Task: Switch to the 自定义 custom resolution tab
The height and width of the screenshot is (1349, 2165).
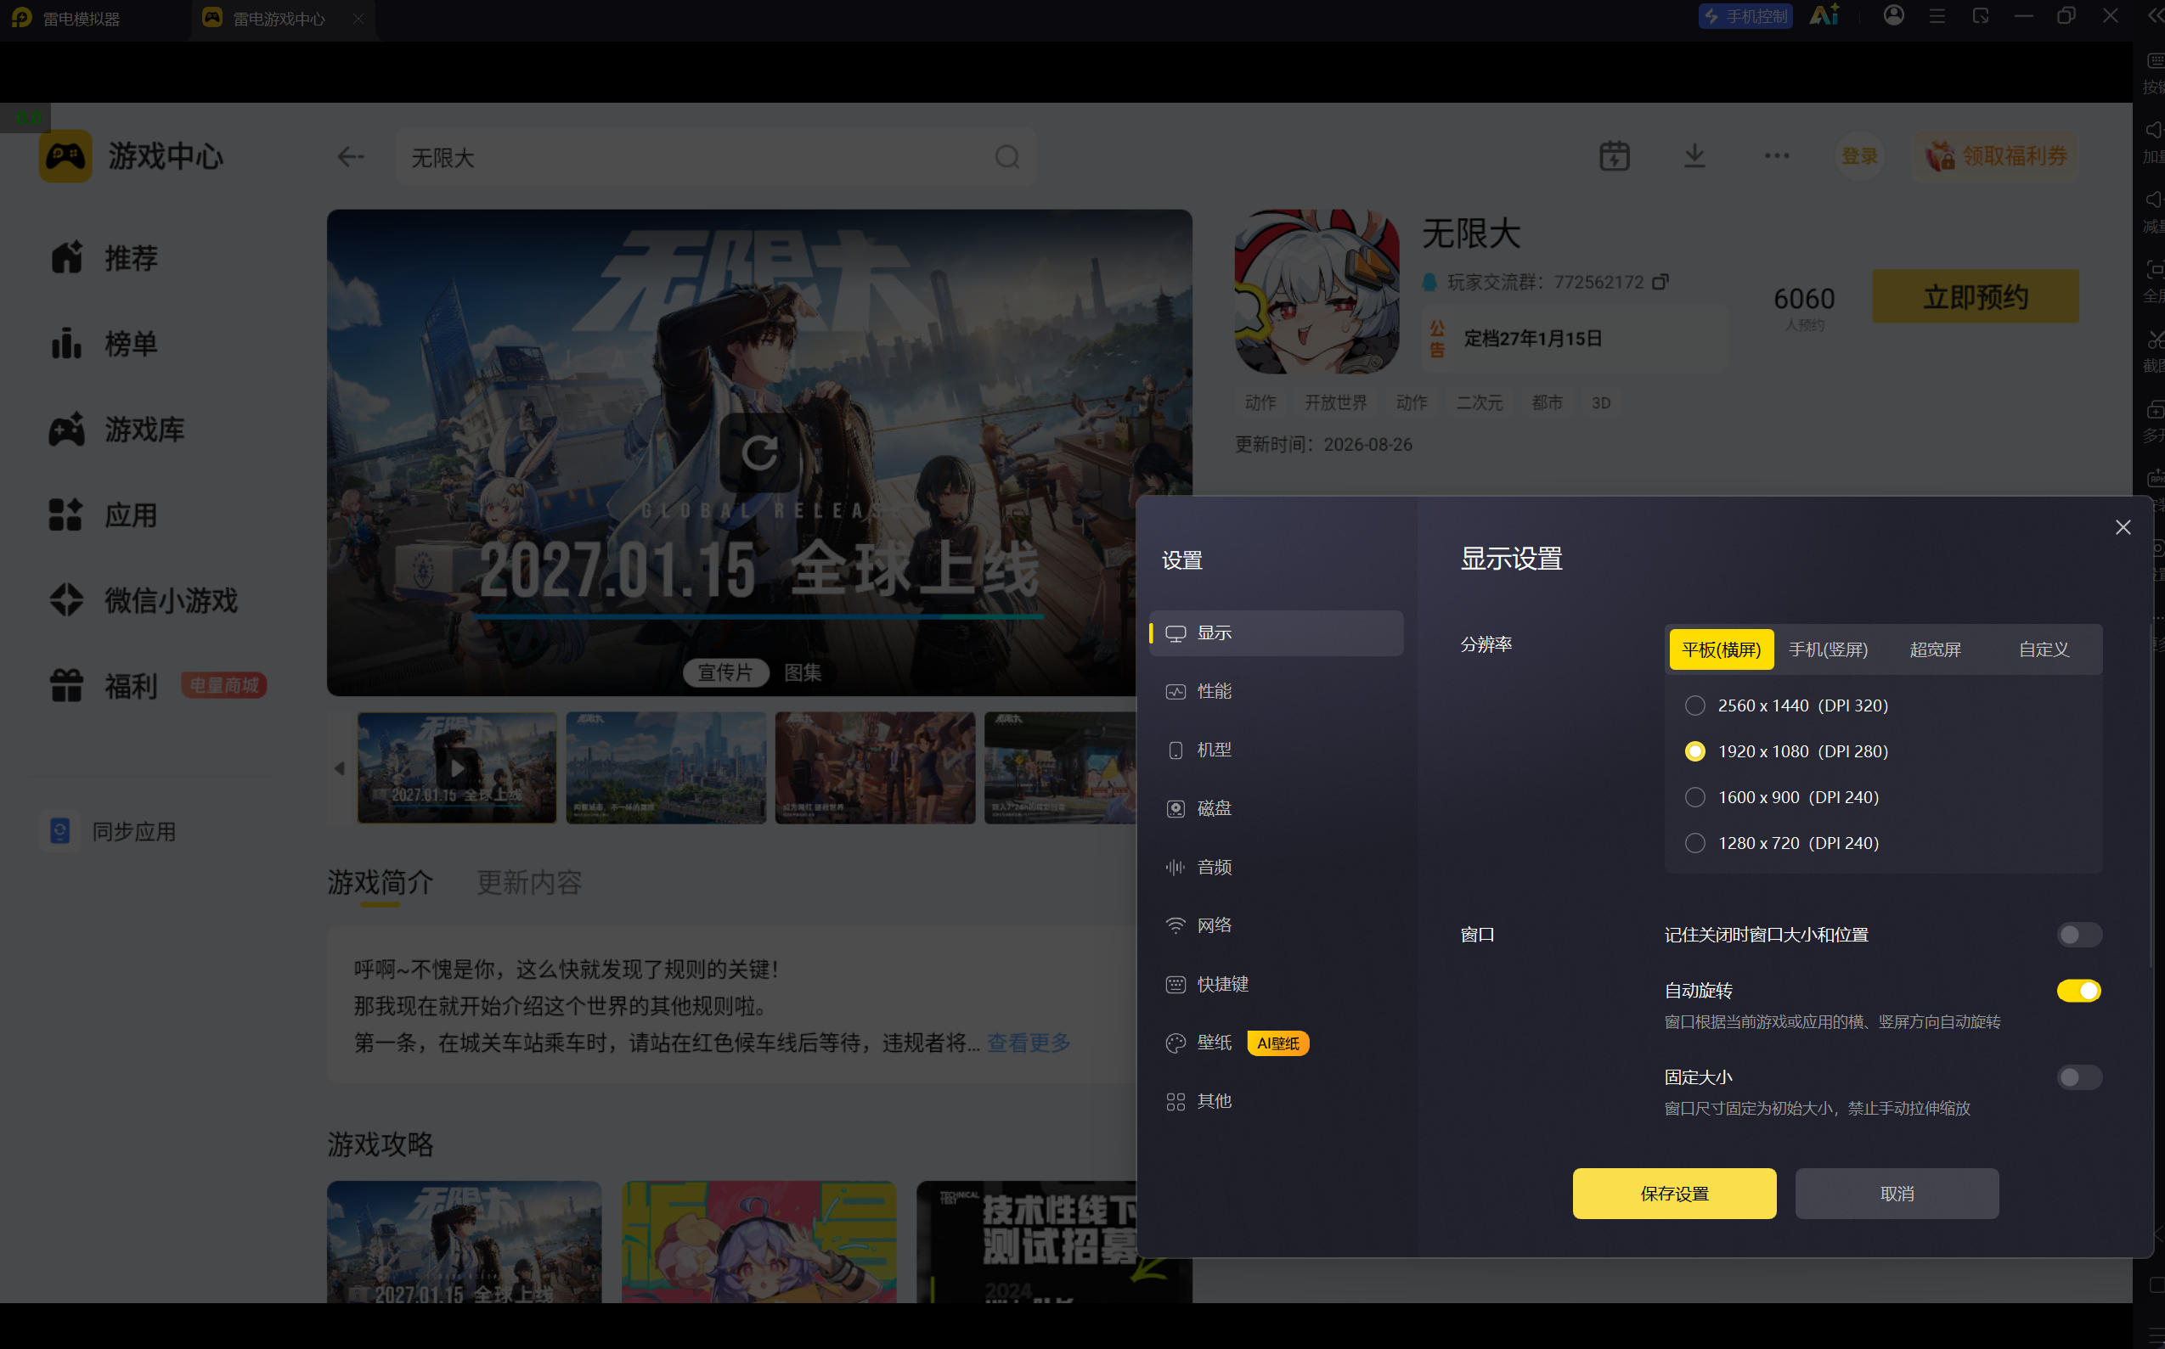Action: point(2044,649)
